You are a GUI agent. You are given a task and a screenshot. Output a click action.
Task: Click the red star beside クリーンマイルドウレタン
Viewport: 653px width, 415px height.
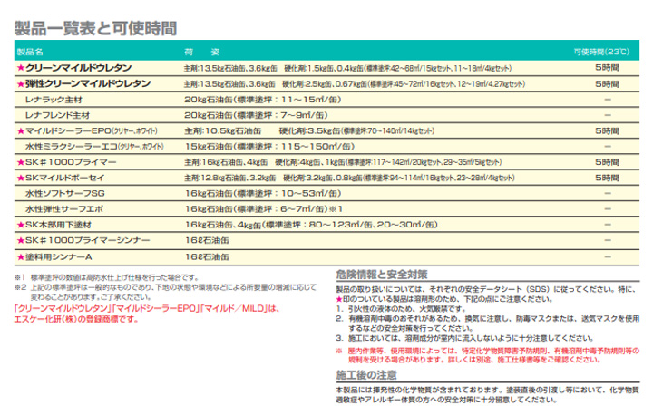click(20, 68)
